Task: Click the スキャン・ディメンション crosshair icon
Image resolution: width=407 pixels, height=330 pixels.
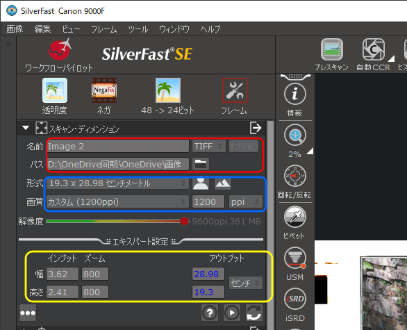Action: (x=41, y=128)
